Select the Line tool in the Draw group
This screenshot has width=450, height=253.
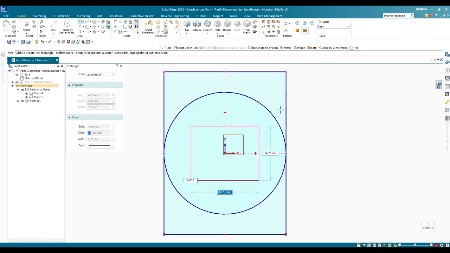(x=53, y=26)
